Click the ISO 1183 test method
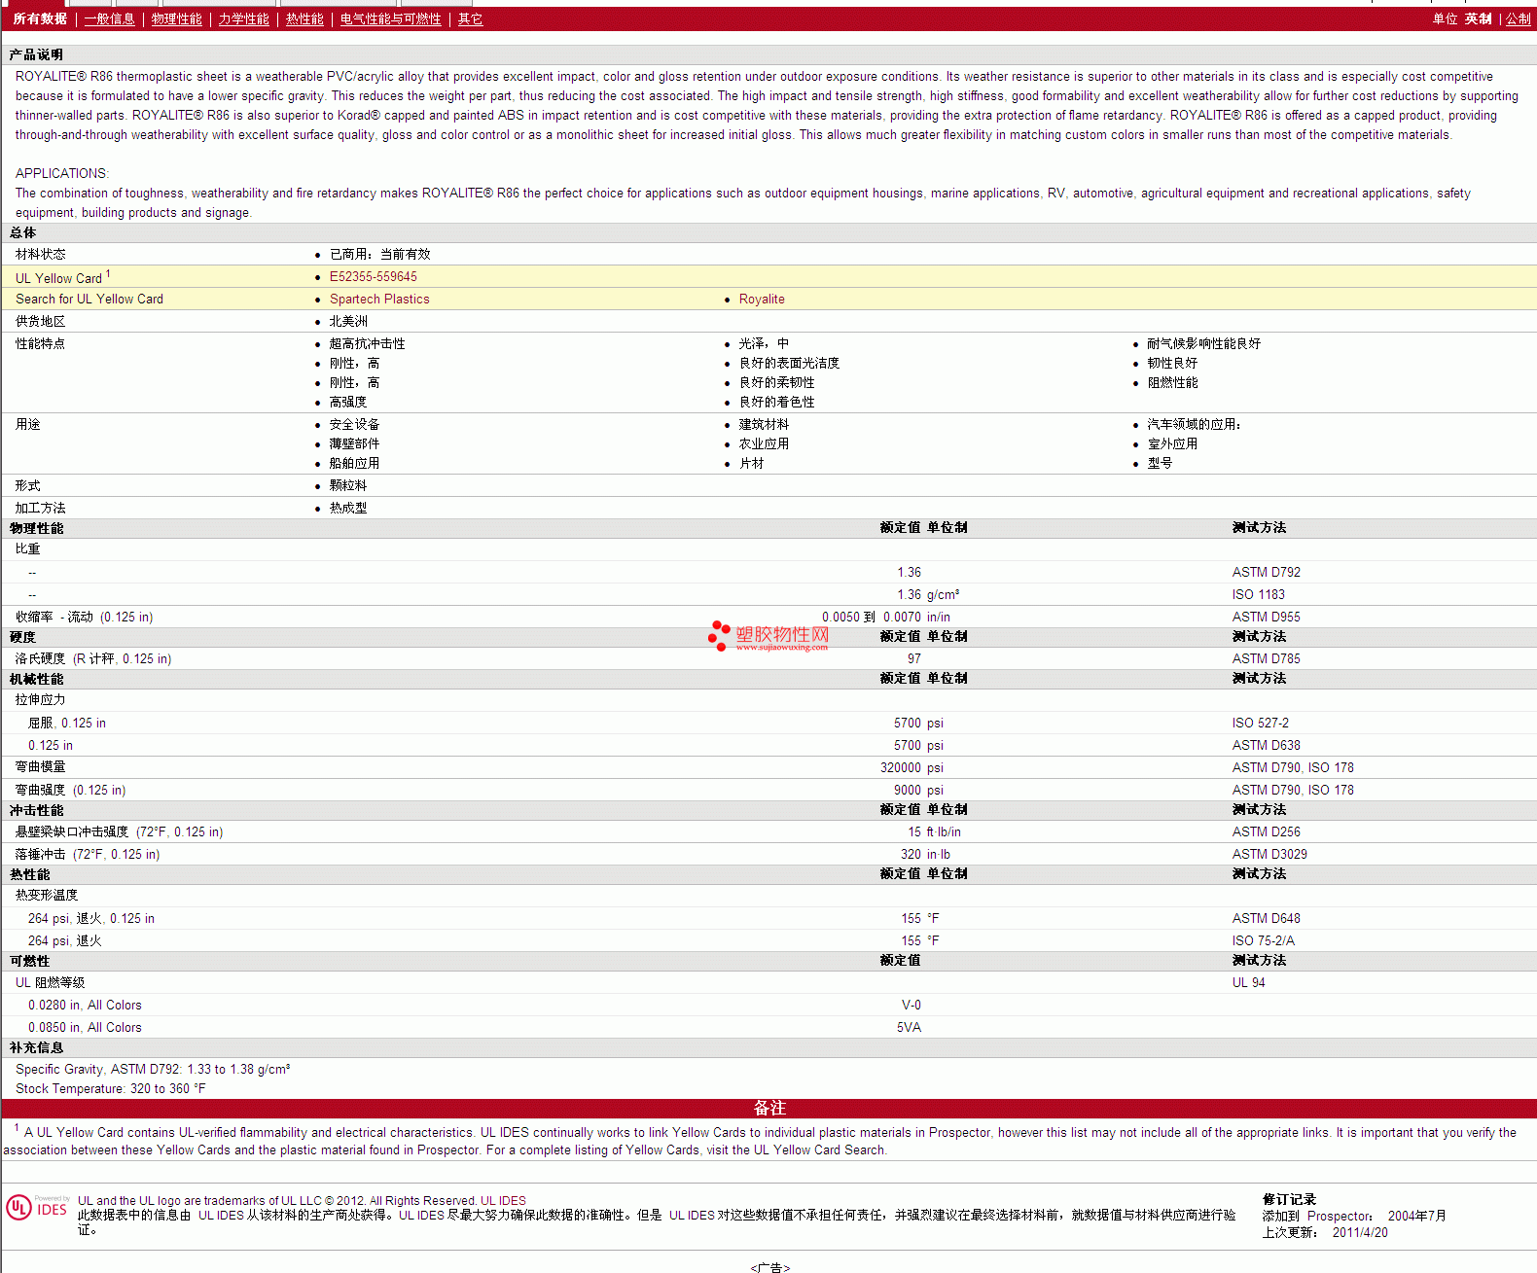 tap(1259, 595)
